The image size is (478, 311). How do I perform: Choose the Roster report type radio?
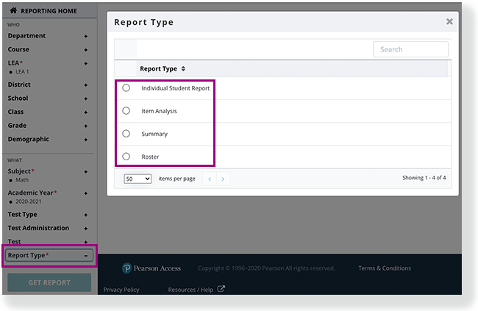pyautogui.click(x=126, y=157)
